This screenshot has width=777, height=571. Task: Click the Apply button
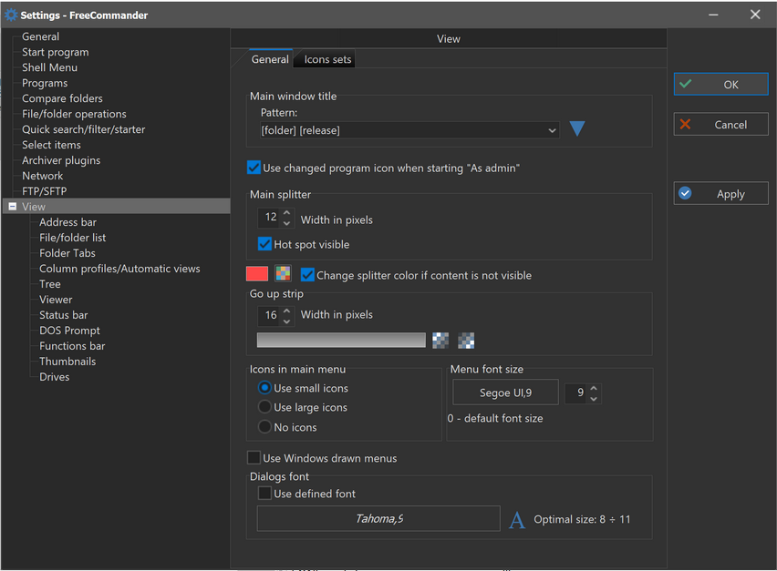(720, 193)
